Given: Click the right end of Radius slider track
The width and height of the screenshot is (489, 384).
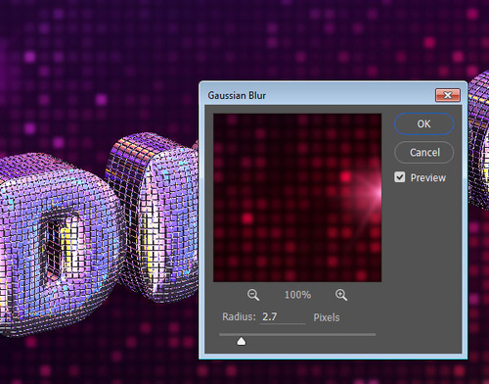Looking at the screenshot, I should (374, 334).
